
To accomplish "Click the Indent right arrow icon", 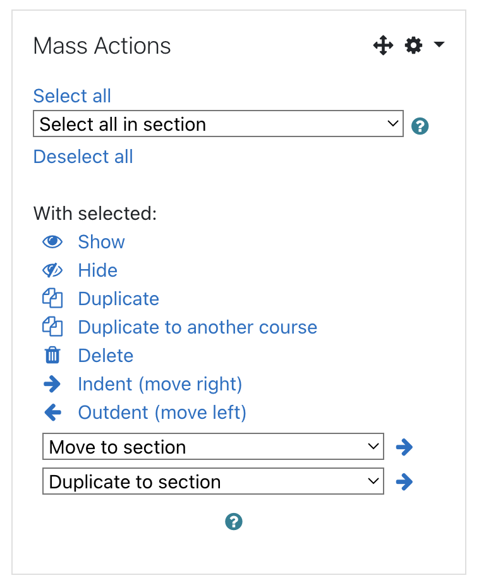I will (x=52, y=384).
